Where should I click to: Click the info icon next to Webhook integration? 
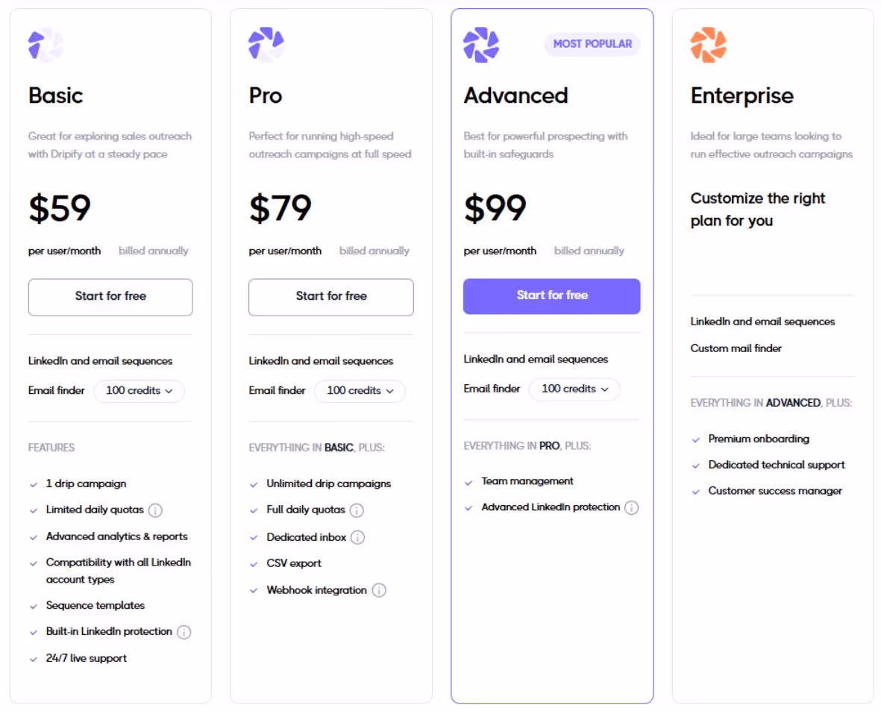(380, 590)
